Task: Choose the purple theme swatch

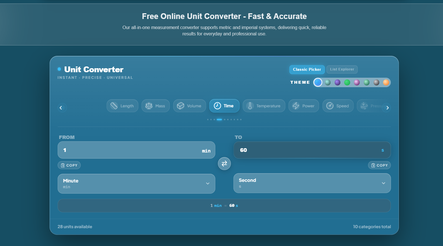Action: tap(338, 83)
